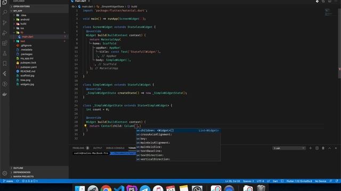Viewport: 341px width, 191px height.
Task: Open main.dart in the file tree
Action: pyautogui.click(x=39, y=37)
